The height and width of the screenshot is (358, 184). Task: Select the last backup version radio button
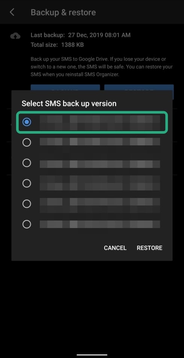coord(27,224)
